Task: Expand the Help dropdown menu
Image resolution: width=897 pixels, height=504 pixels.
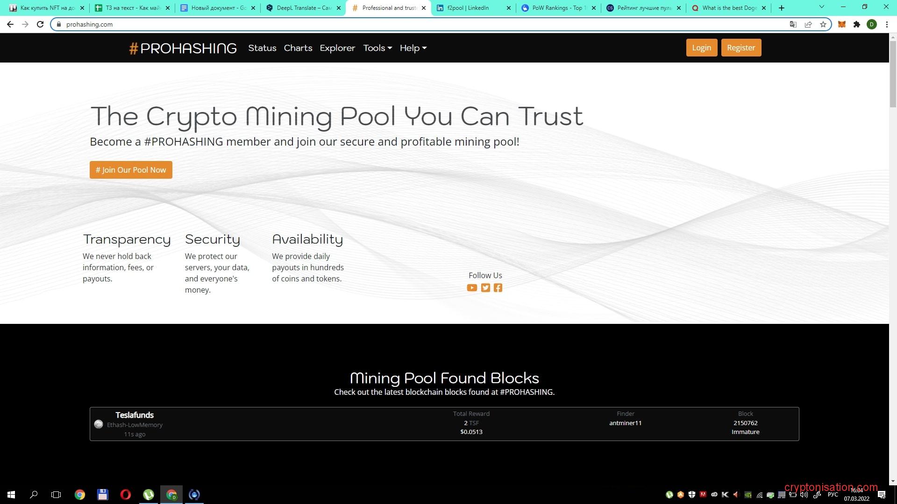Action: click(x=413, y=48)
